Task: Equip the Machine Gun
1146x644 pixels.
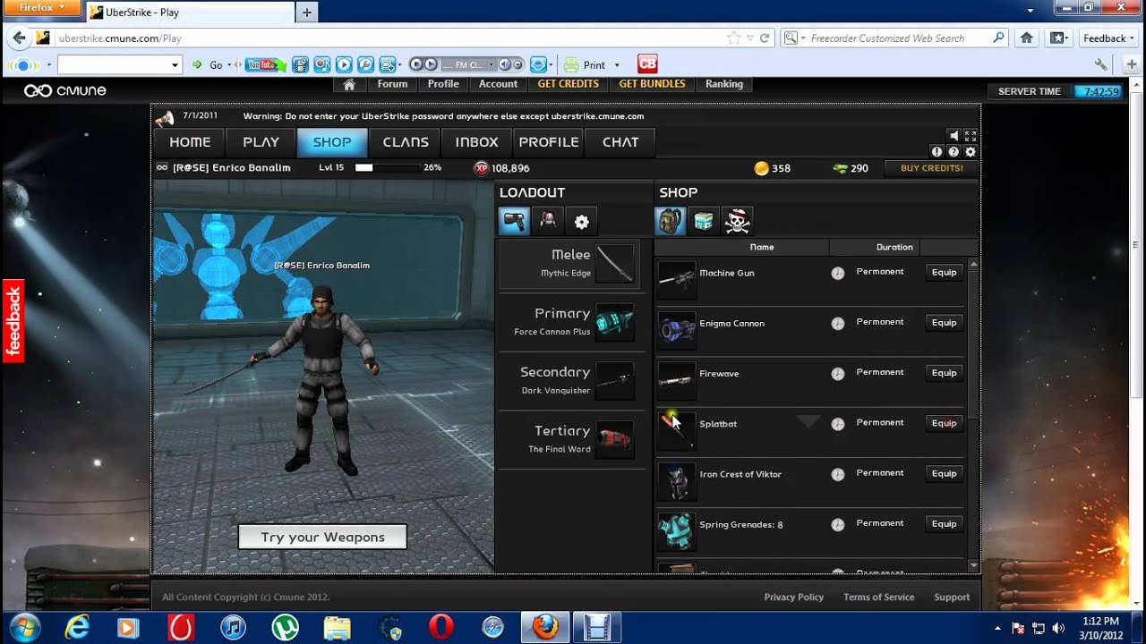Action: pos(944,272)
